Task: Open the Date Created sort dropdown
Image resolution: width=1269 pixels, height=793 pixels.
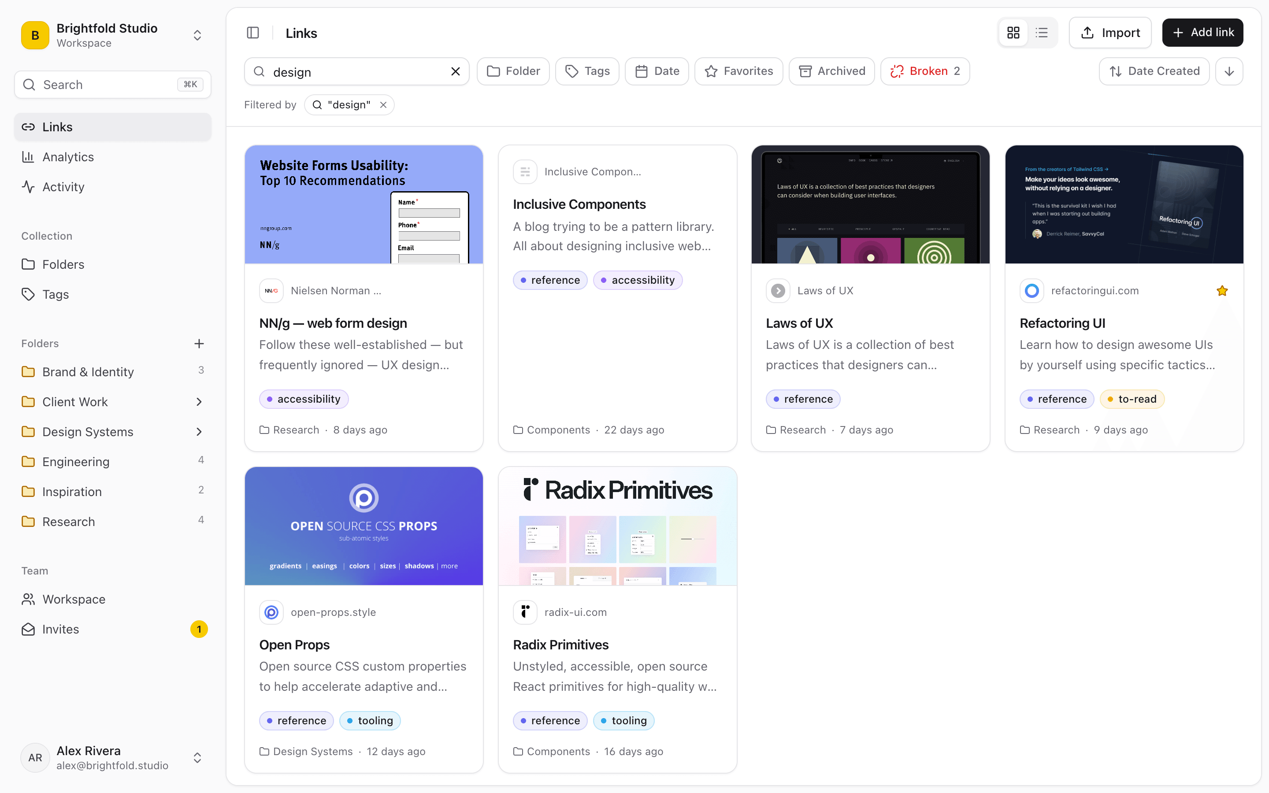Action: tap(1154, 71)
